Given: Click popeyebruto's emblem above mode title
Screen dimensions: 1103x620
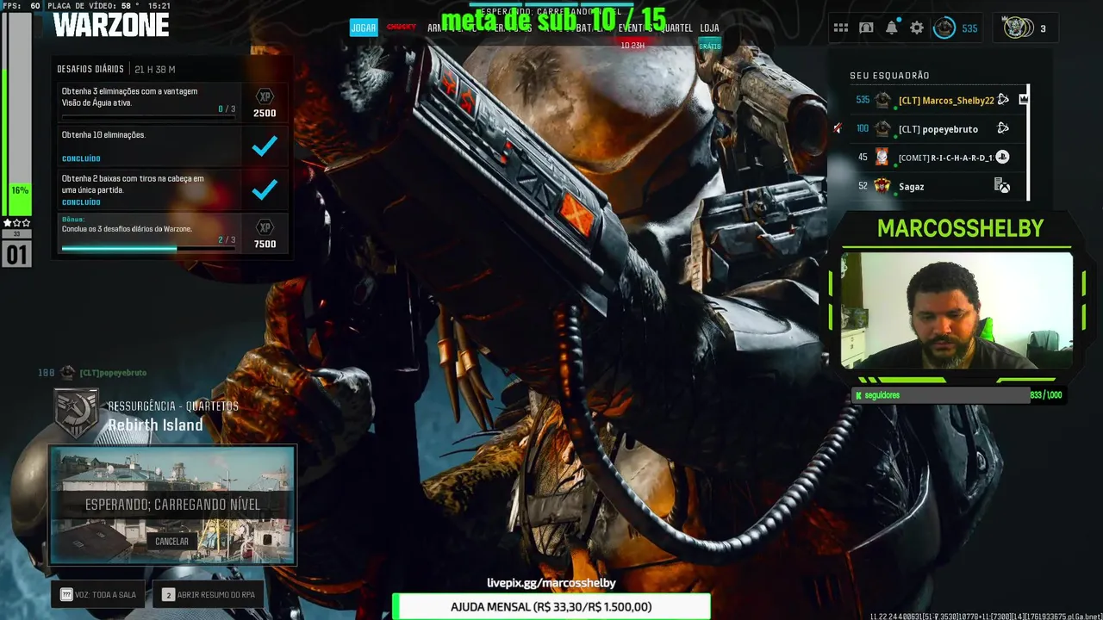Looking at the screenshot, I should point(68,372).
